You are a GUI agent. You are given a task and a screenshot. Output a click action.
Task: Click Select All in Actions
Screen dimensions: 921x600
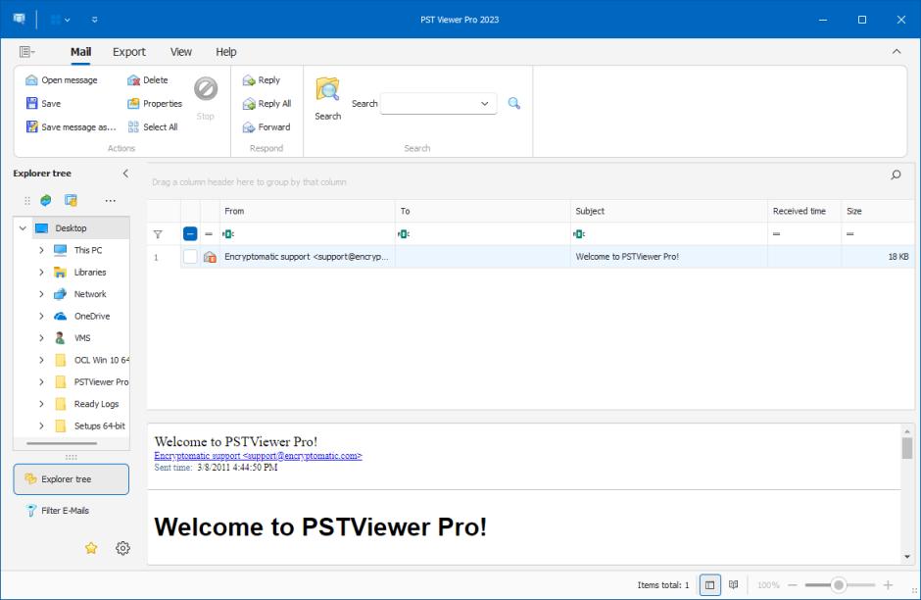153,126
